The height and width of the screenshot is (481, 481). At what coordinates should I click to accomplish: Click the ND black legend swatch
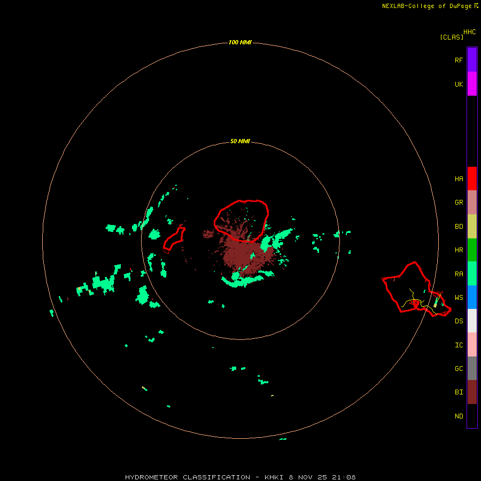(472, 416)
